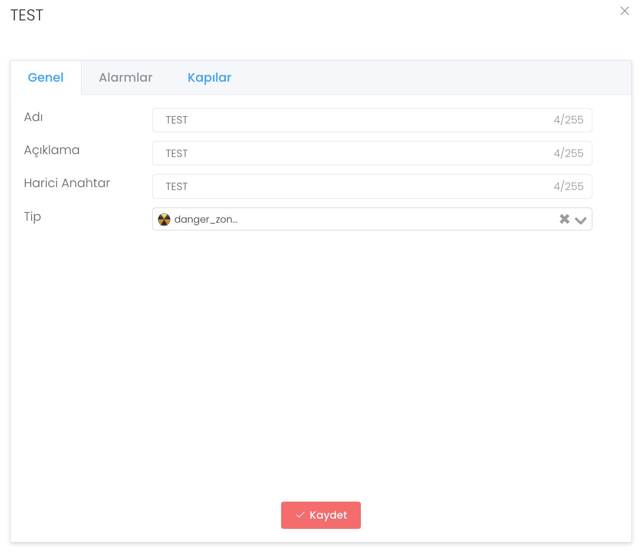Close the TEST dialog with the X icon

coord(624,11)
